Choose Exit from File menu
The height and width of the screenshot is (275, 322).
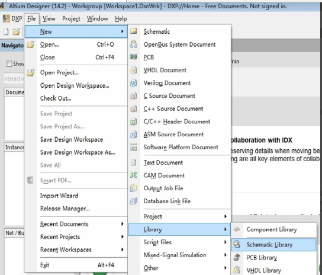[x=76, y=265]
